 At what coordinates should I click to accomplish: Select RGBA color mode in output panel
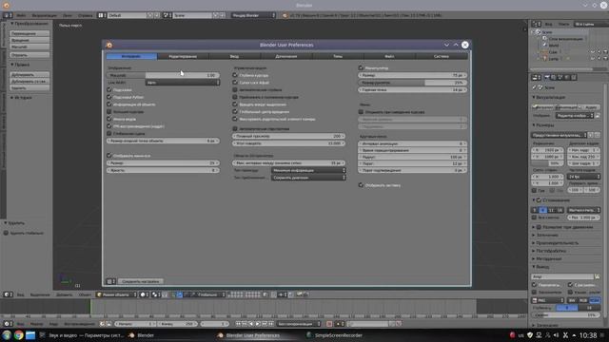[595, 300]
